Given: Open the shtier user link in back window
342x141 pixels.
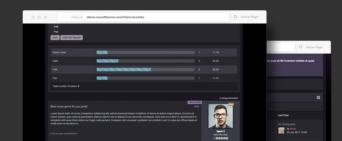Looking at the screenshot, I should coord(293,129).
